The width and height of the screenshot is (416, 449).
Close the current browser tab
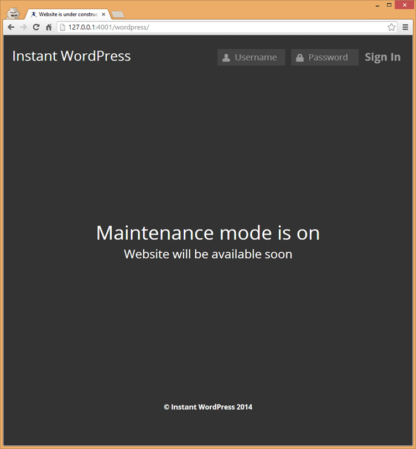point(103,14)
